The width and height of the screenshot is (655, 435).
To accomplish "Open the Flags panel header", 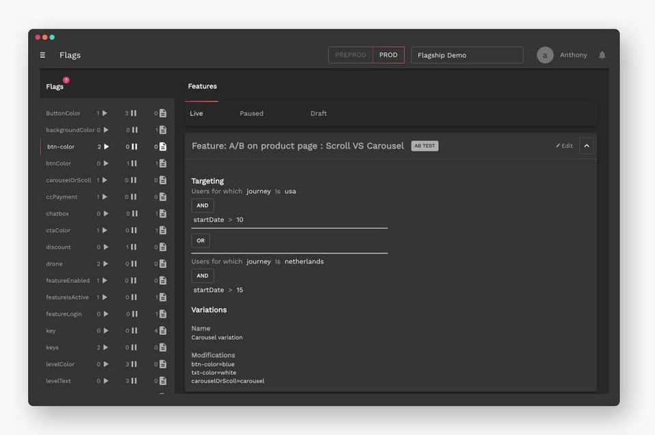I will pos(55,87).
